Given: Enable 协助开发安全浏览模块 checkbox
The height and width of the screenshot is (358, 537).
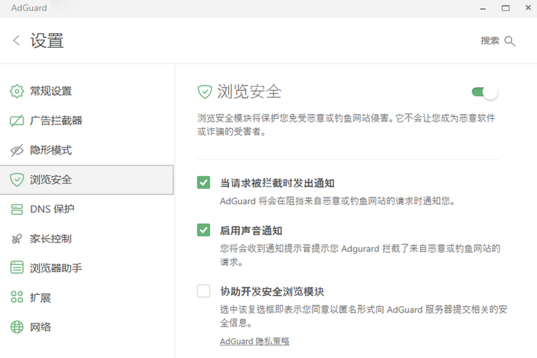Looking at the screenshot, I should coord(204,291).
